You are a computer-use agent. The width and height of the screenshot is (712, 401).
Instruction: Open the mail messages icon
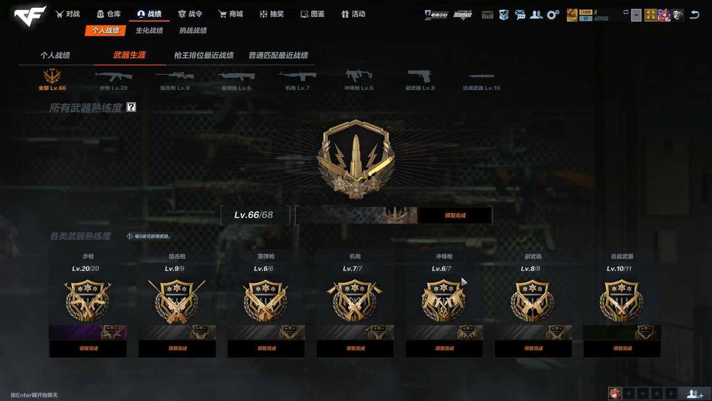click(x=520, y=15)
